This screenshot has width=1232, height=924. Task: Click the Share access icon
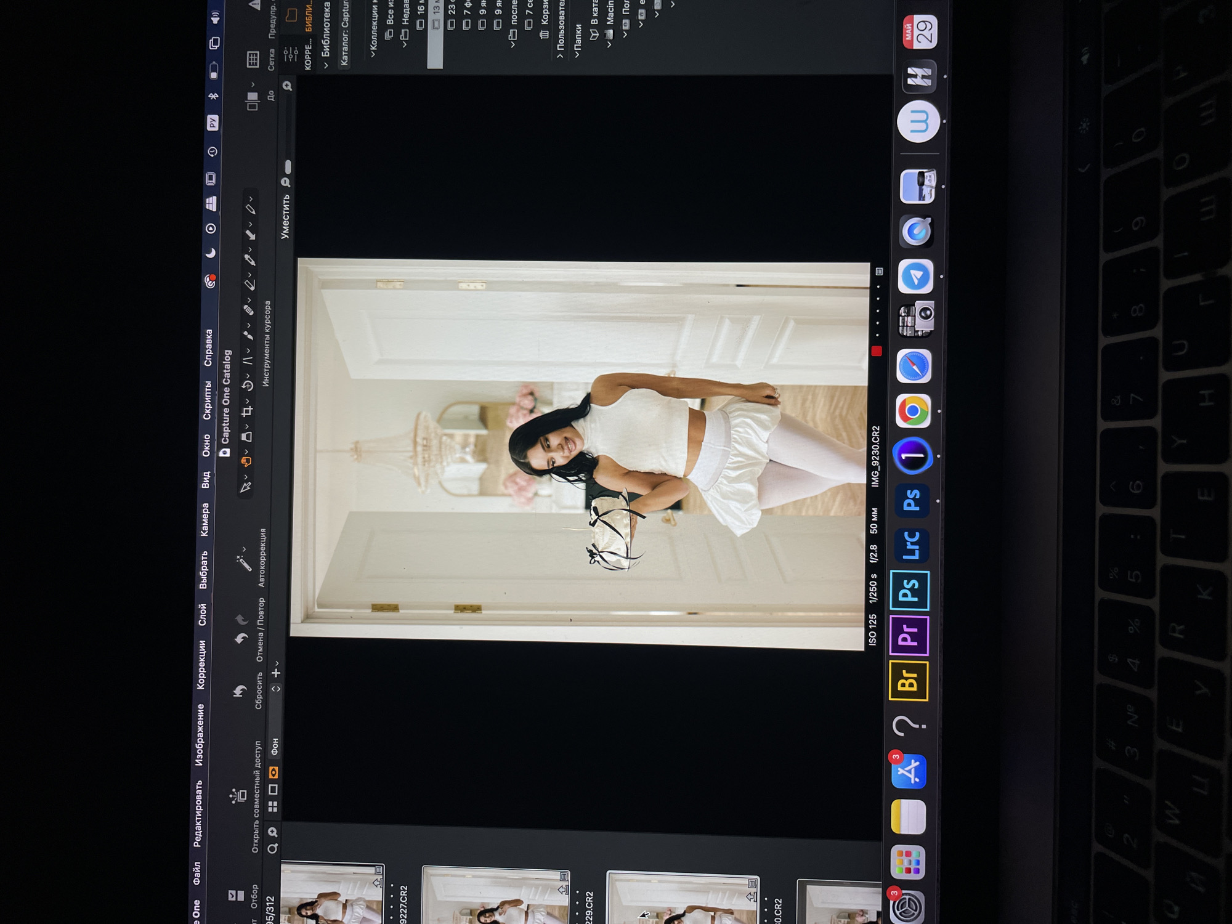click(x=238, y=796)
